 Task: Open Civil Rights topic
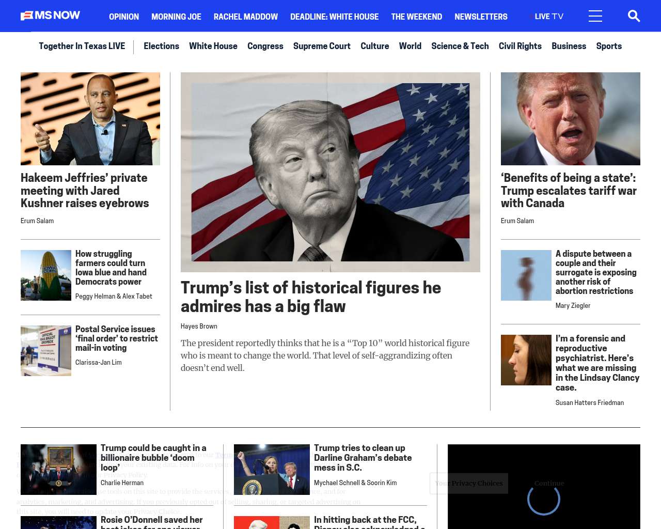click(520, 46)
